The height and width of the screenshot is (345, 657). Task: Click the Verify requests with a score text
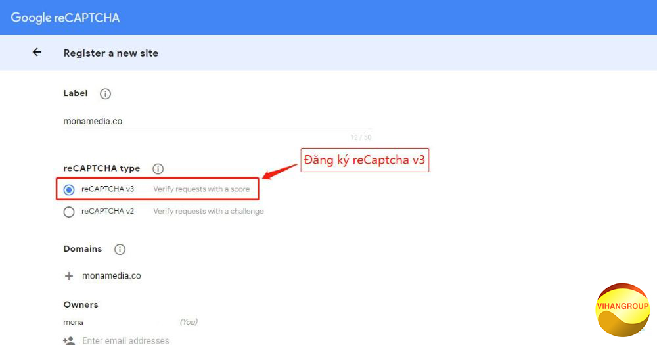[x=202, y=189]
